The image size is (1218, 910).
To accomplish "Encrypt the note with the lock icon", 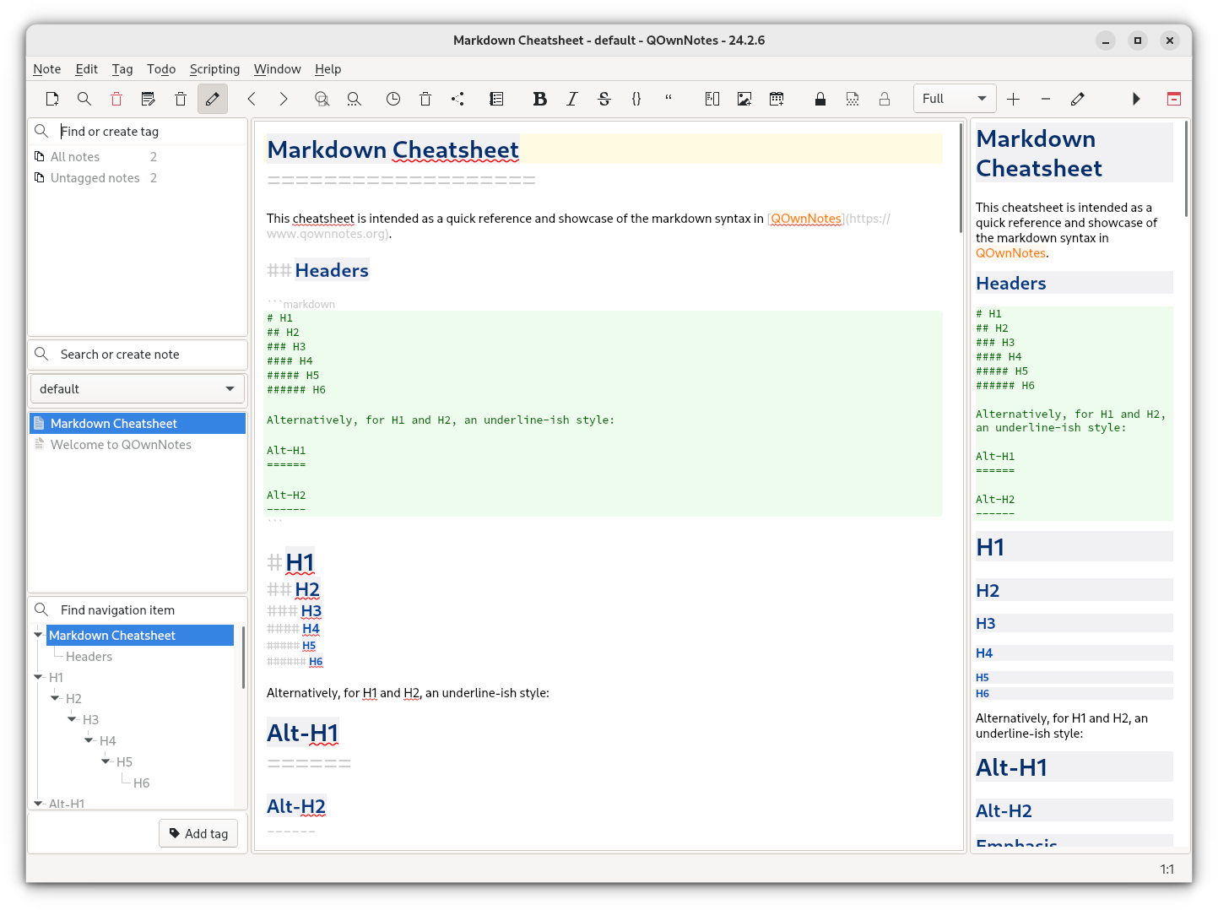I will [820, 98].
